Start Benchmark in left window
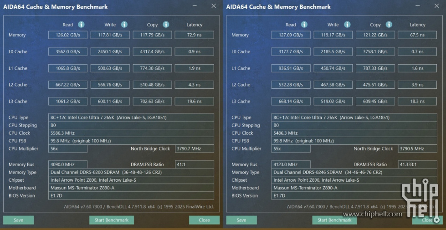The image size is (446, 230). point(112,220)
